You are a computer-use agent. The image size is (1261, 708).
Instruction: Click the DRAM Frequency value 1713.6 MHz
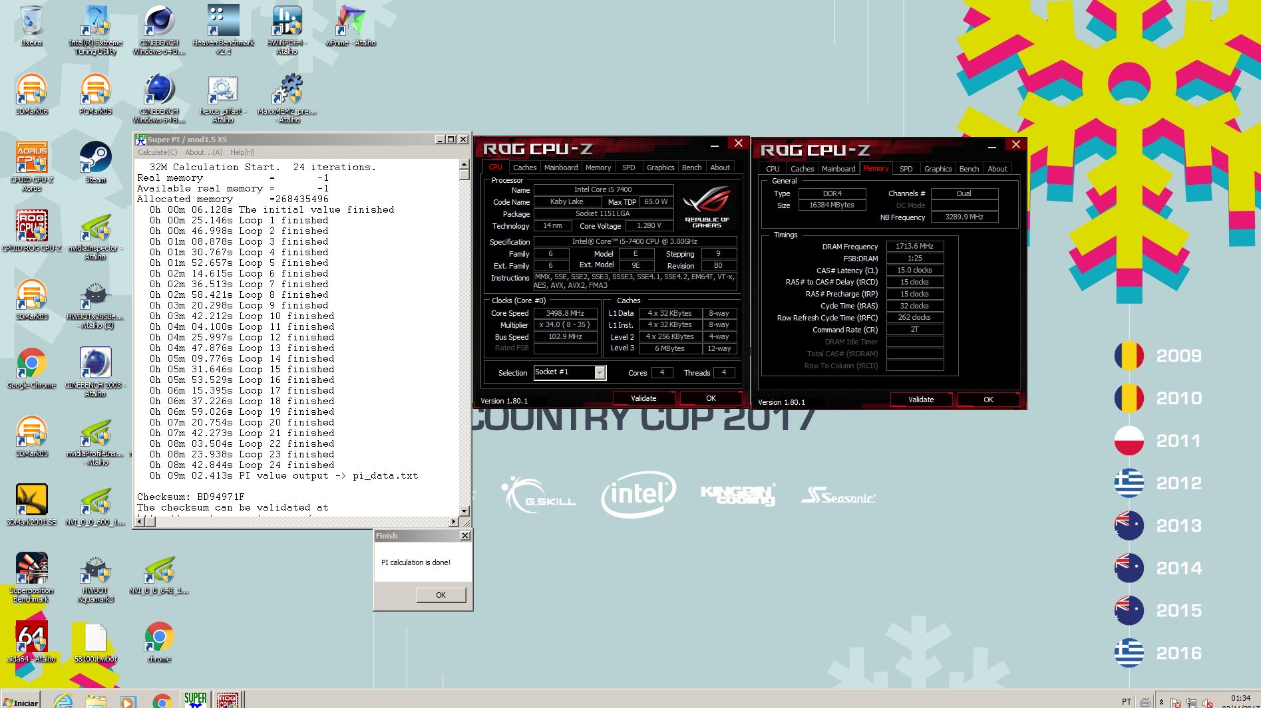tap(914, 246)
